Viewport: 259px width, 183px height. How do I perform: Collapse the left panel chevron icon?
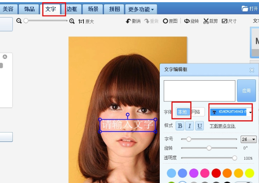5,57
